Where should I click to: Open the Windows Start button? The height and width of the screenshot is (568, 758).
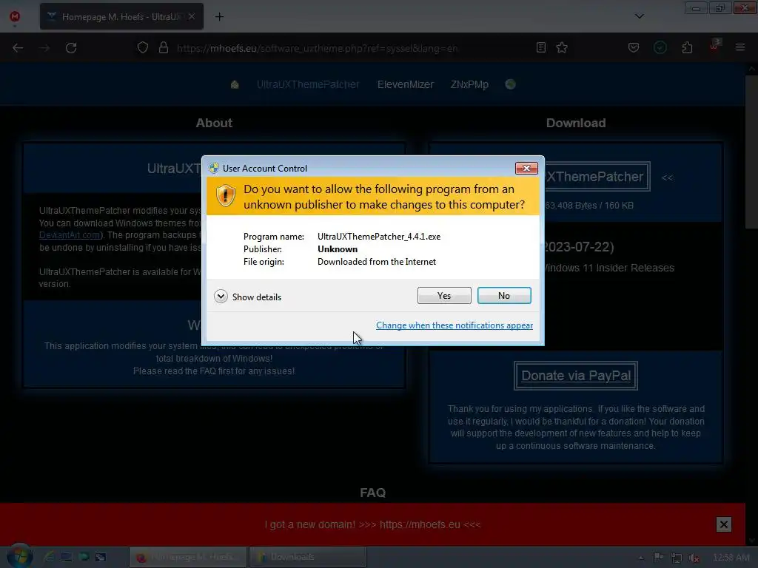[x=19, y=556]
